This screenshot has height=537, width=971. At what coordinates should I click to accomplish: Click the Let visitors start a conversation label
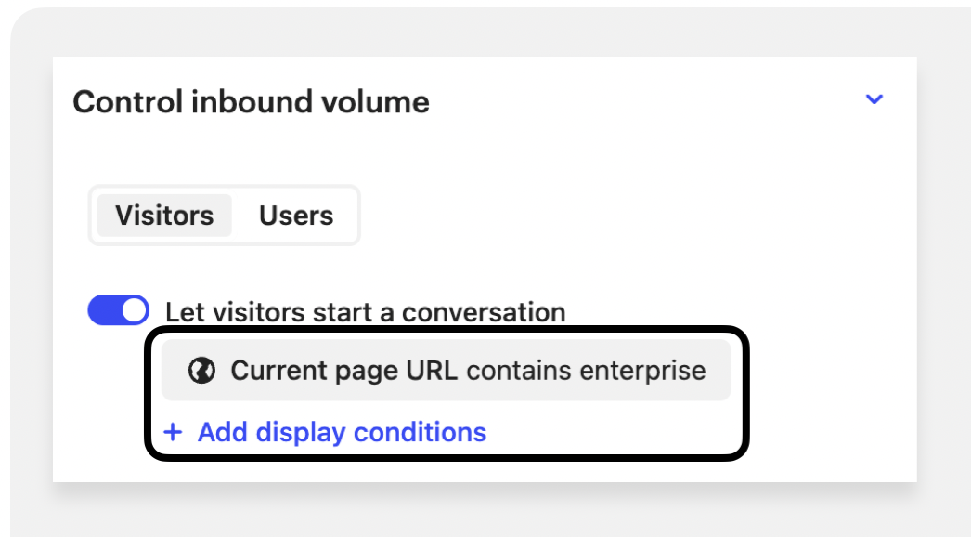pos(365,312)
